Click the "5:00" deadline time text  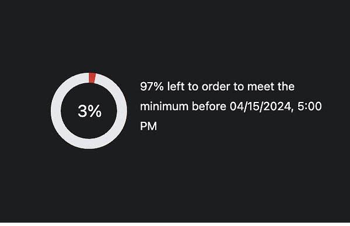pos(310,106)
